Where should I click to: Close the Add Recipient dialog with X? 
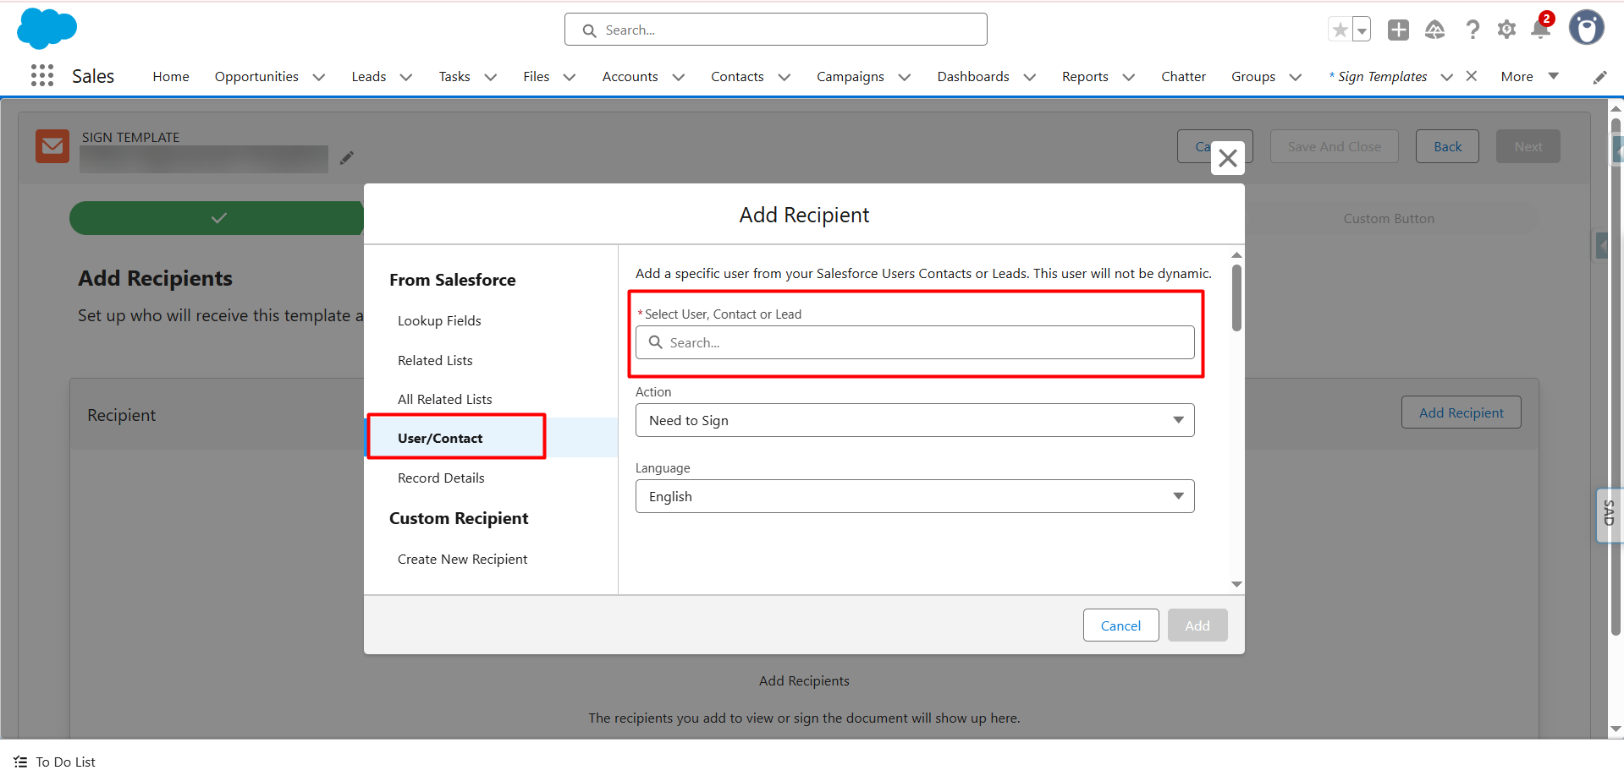[1227, 158]
